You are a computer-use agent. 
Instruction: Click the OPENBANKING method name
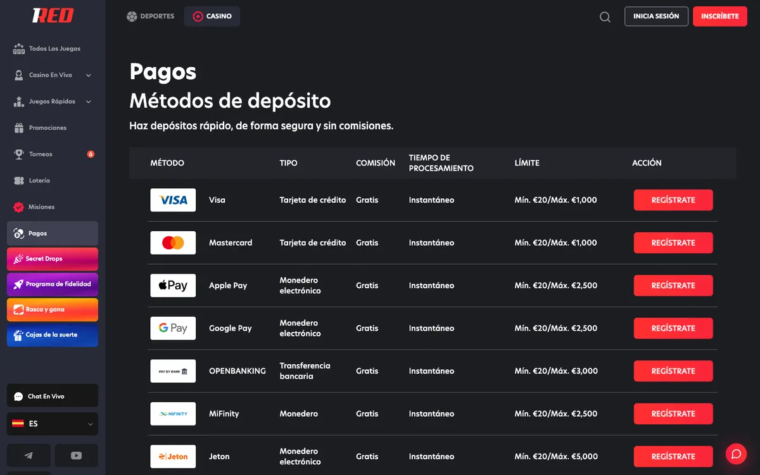pos(237,371)
